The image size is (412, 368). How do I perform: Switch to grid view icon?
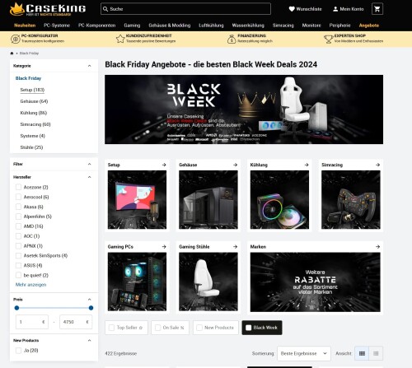pyautogui.click(x=362, y=353)
